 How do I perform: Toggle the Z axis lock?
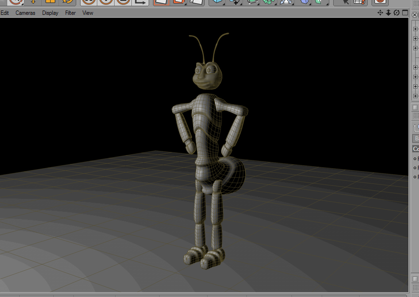pyautogui.click(x=123, y=2)
